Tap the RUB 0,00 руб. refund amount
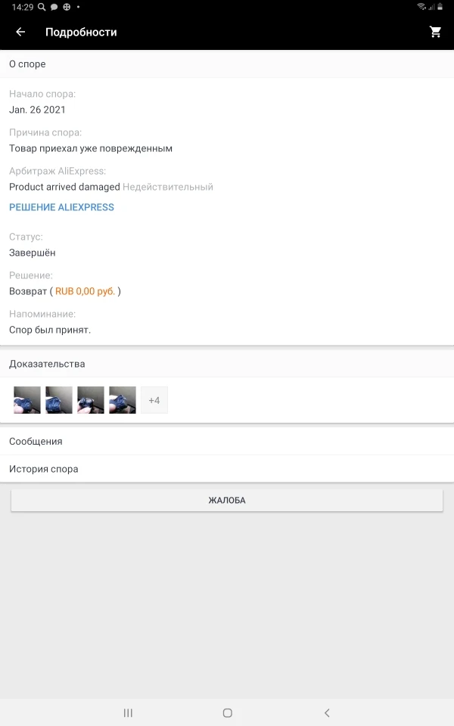The width and height of the screenshot is (454, 726). pos(85,291)
